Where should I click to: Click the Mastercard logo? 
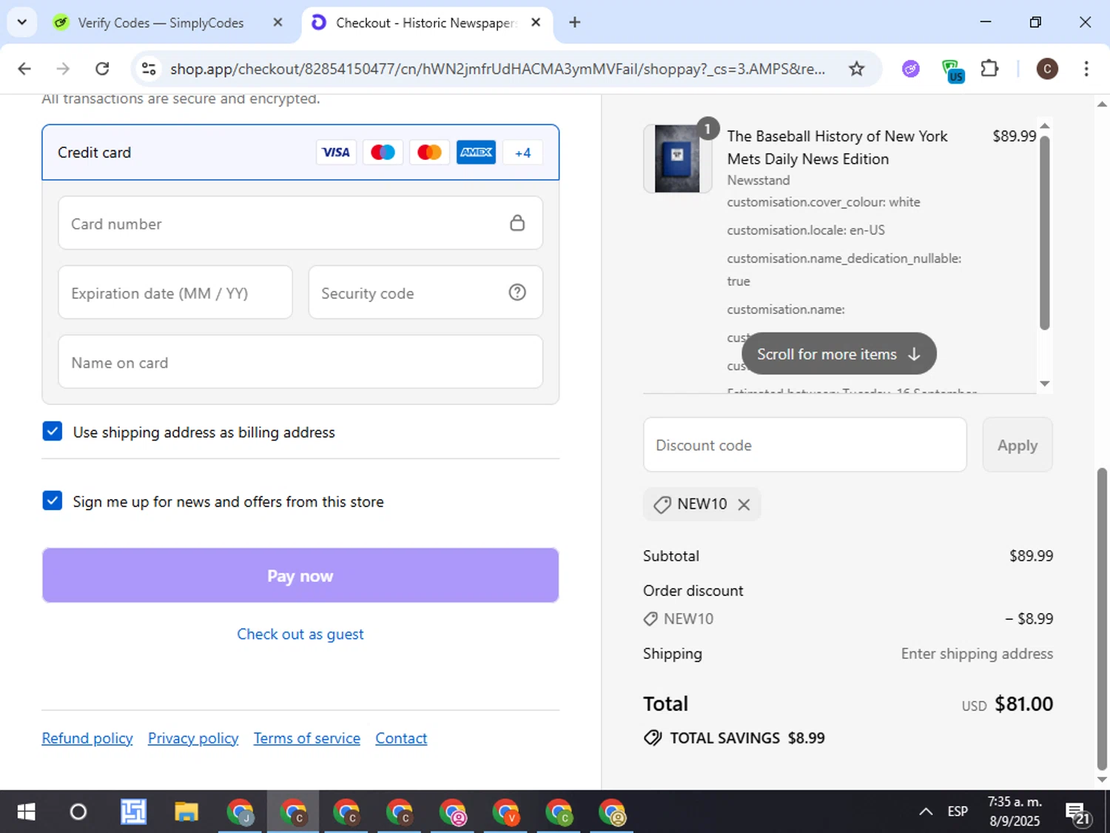tap(429, 153)
